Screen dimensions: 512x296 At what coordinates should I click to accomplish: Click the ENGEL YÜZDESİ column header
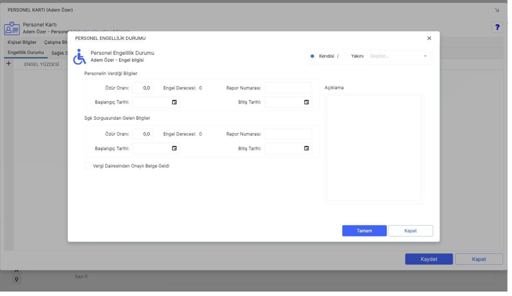pos(41,64)
